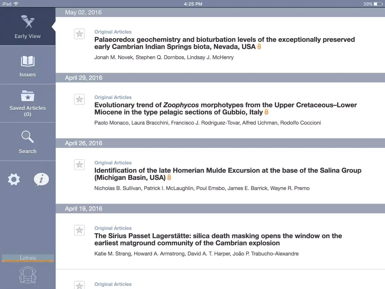
Task: Tap the Lethaia journal logo
Action: 28,258
